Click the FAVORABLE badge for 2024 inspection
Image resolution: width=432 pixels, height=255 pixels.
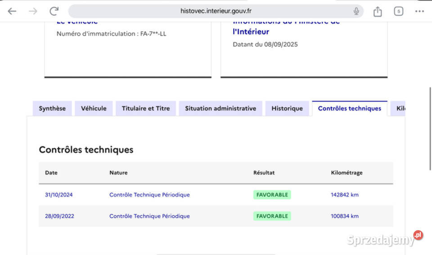coord(272,195)
